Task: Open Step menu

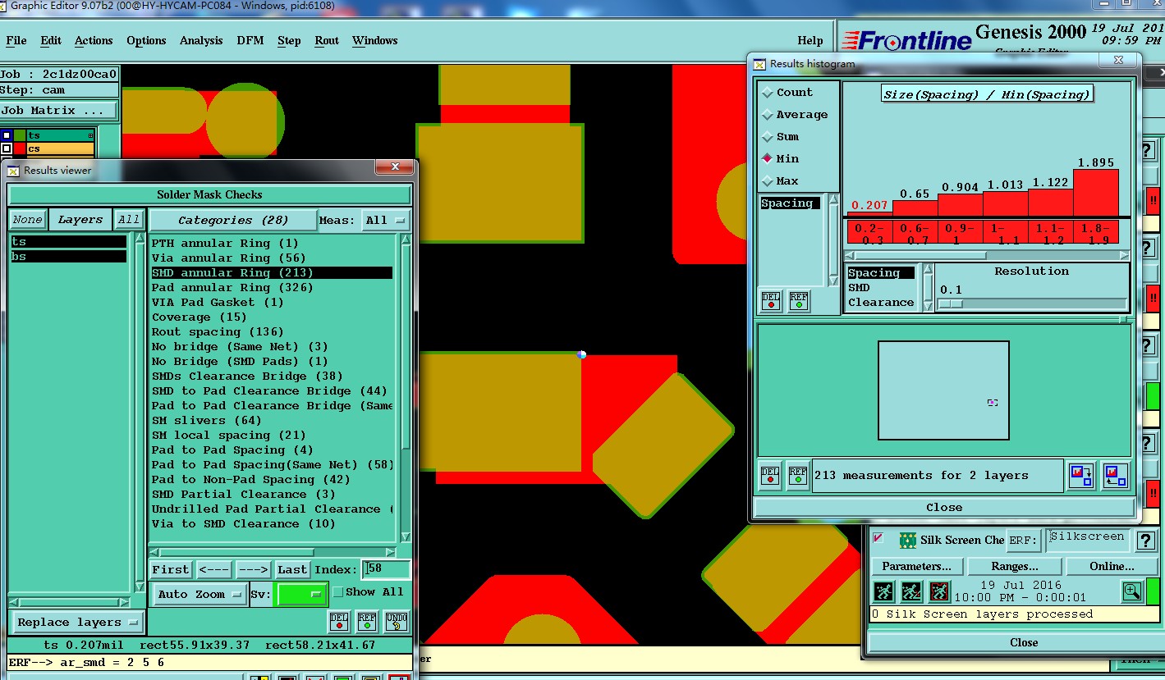Action: (289, 40)
